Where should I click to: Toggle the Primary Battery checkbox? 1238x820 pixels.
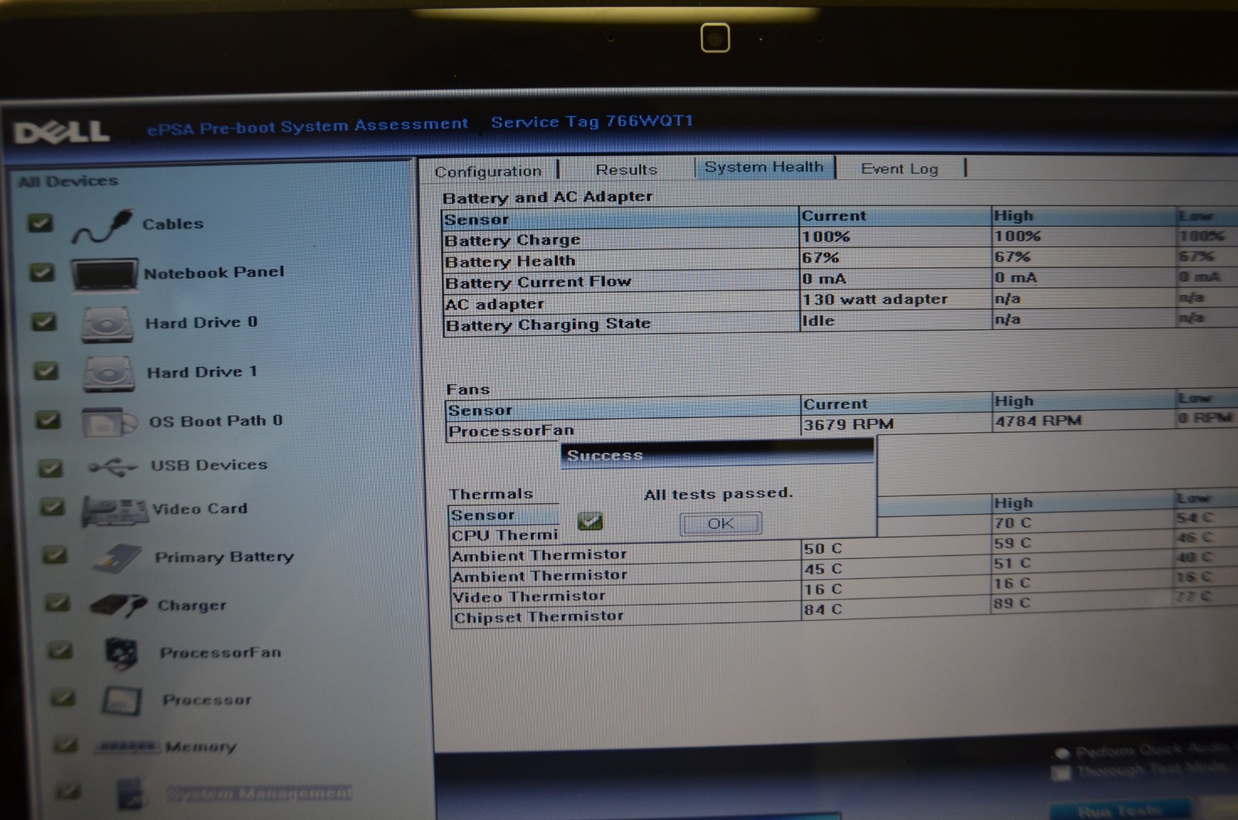click(x=54, y=554)
